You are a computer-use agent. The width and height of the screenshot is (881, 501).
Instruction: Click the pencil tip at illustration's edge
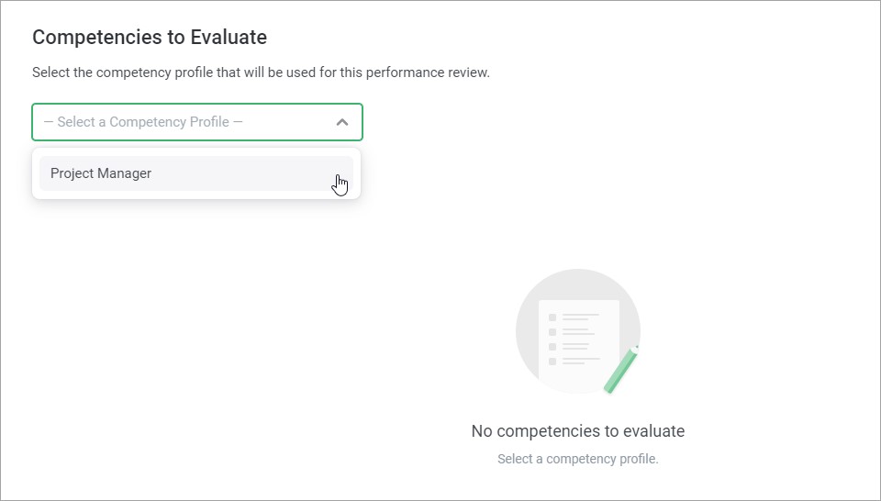click(636, 349)
